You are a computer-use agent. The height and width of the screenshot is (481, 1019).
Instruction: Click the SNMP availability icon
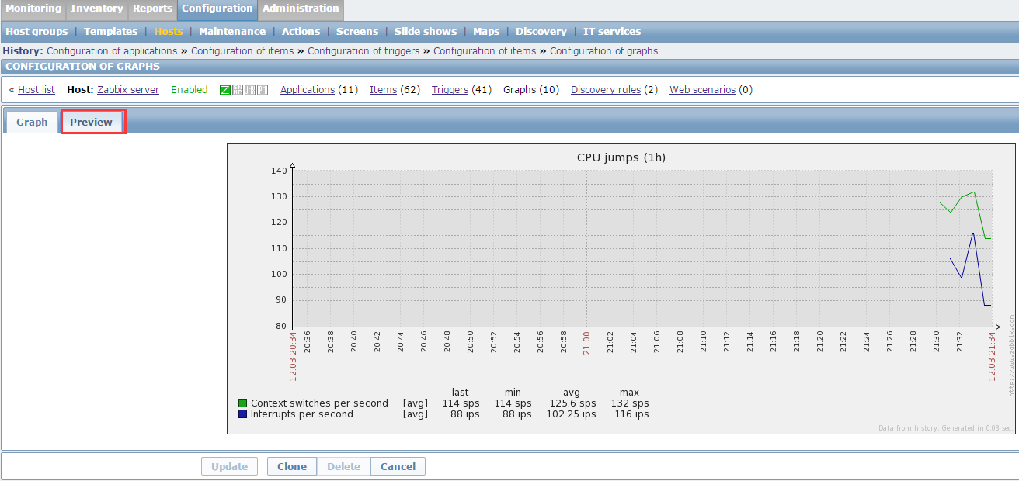tap(238, 90)
